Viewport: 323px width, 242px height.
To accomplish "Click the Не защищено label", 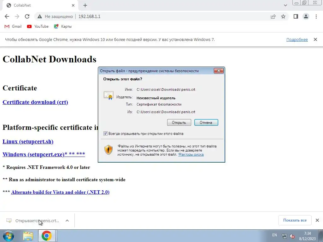I will [x=59, y=16].
